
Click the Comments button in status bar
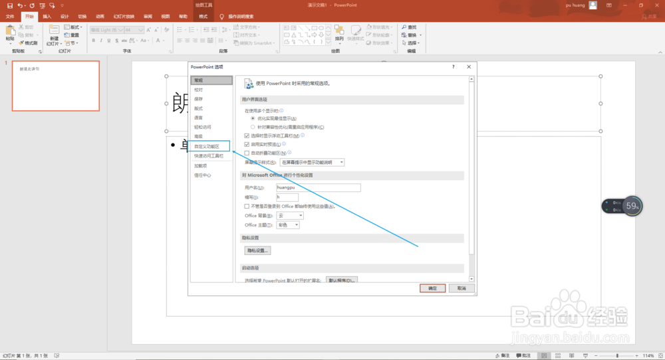524,356
